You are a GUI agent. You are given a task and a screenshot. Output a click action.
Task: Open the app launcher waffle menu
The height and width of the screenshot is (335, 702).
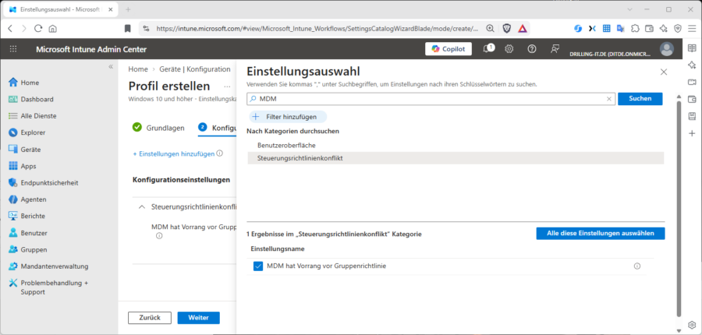tap(13, 49)
